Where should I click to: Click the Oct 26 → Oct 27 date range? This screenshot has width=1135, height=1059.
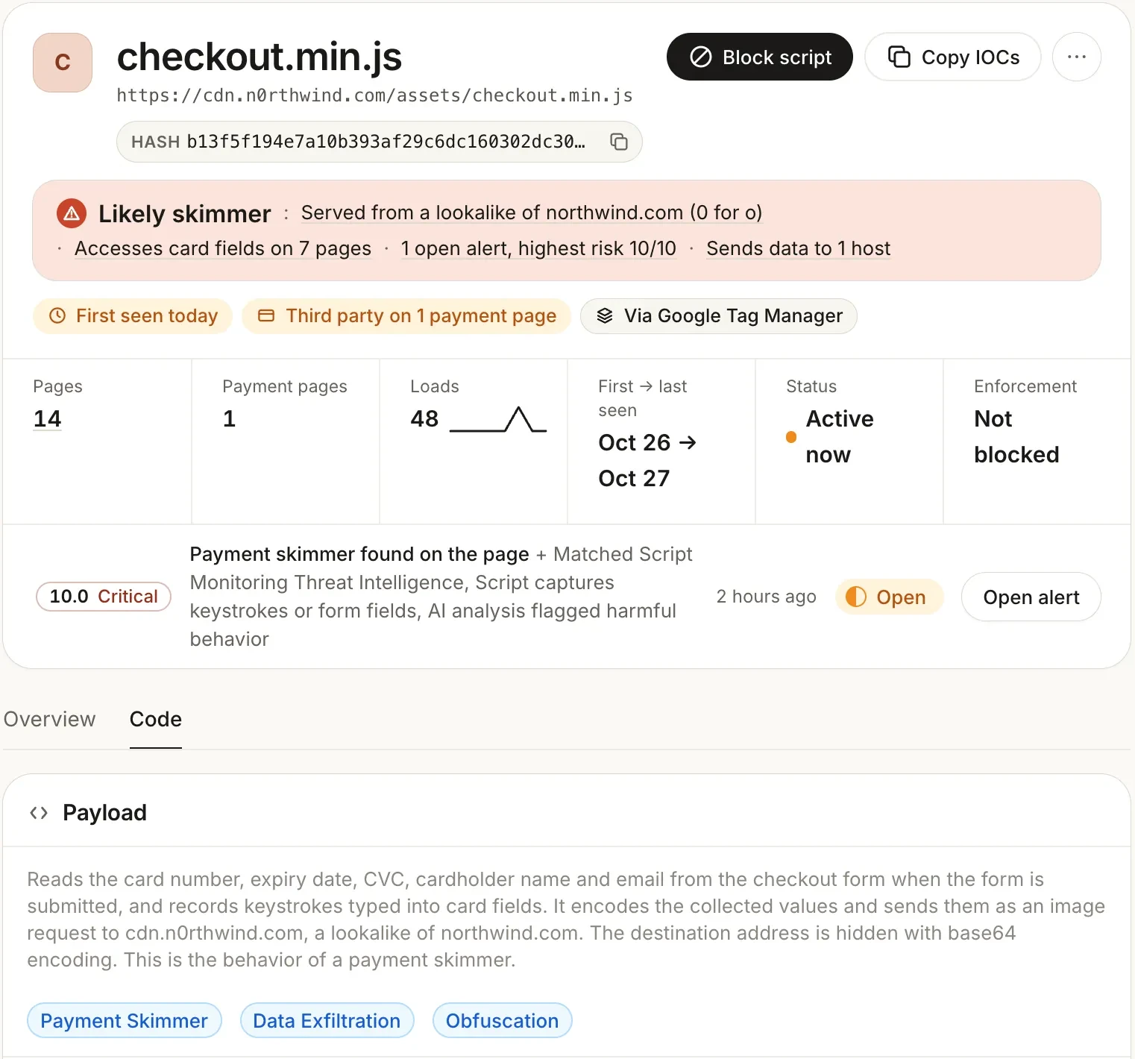click(647, 460)
